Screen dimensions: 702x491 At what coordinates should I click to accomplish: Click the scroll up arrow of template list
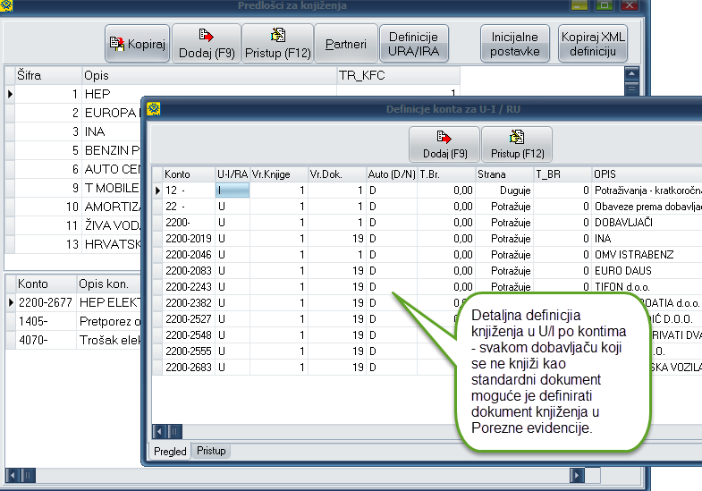pos(631,74)
